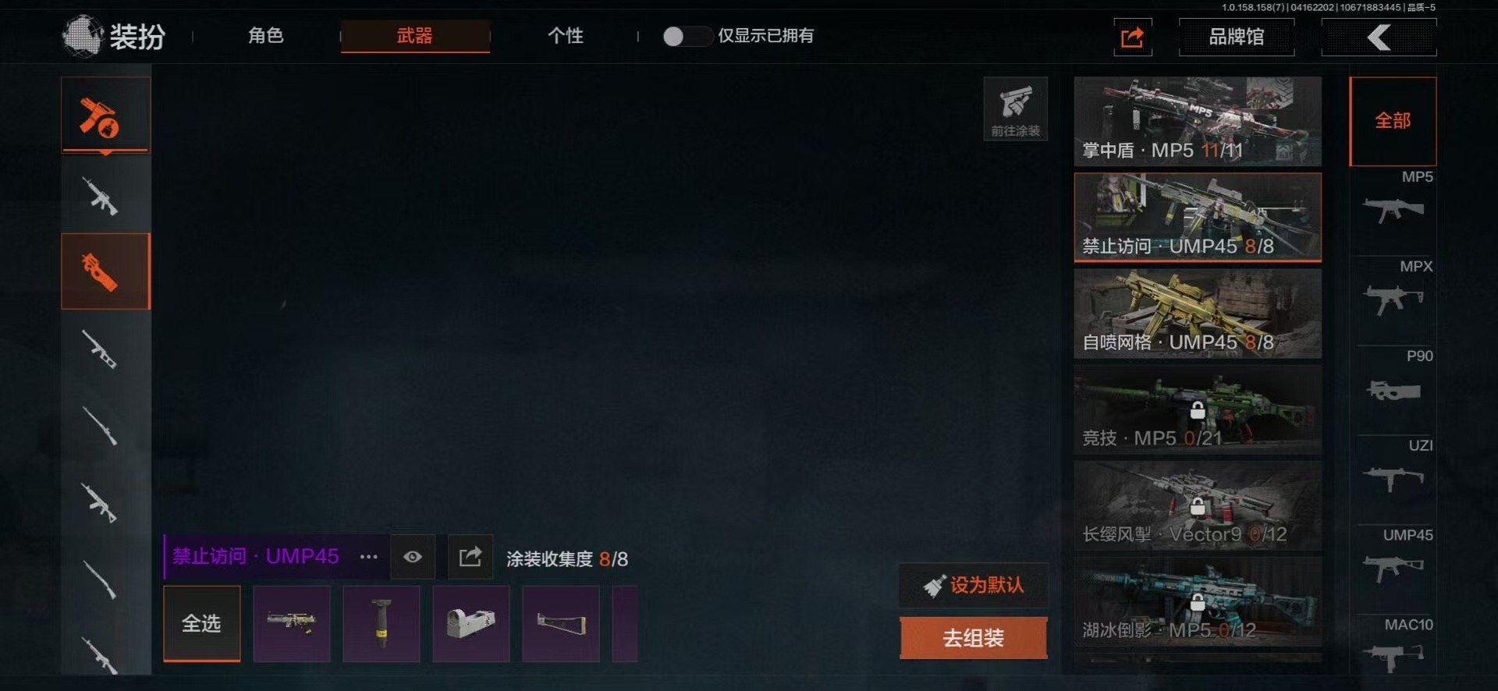Image resolution: width=1498 pixels, height=691 pixels.
Task: Click the 去组装 button
Action: [973, 638]
